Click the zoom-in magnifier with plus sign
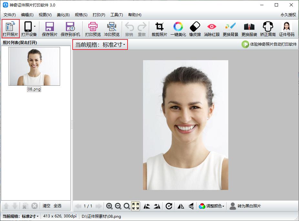This screenshot has height=221, width=299. 109,206
